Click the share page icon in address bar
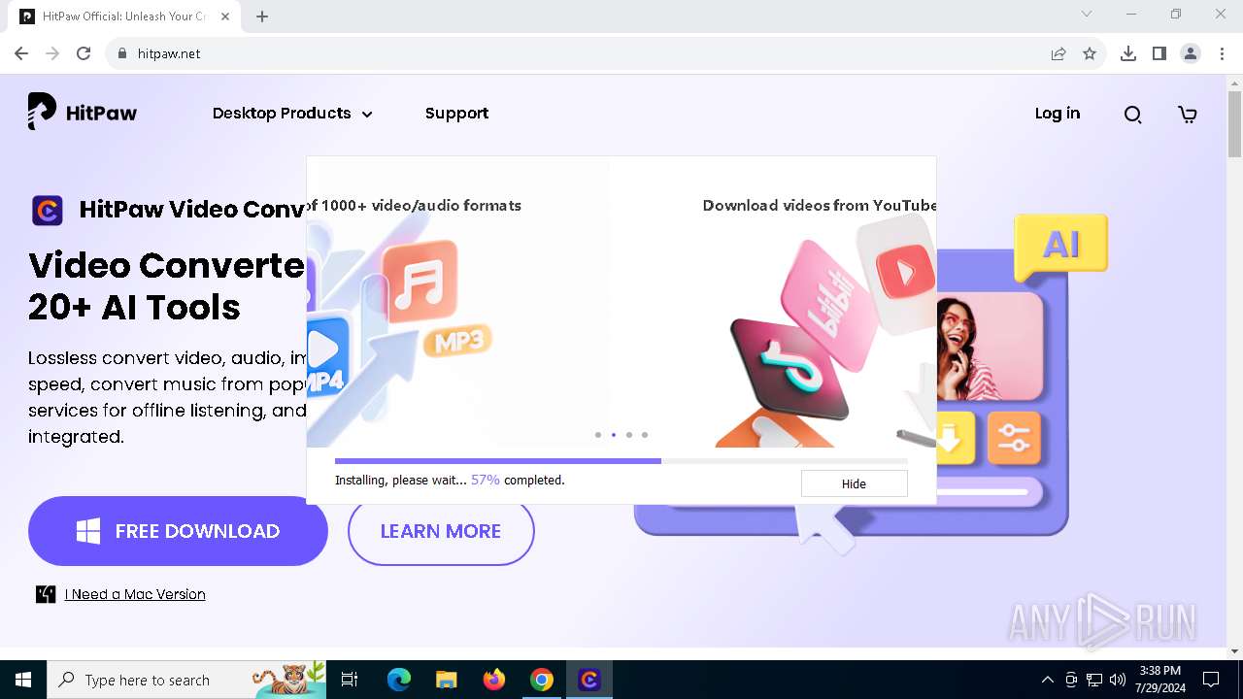The image size is (1243, 699). pyautogui.click(x=1058, y=53)
